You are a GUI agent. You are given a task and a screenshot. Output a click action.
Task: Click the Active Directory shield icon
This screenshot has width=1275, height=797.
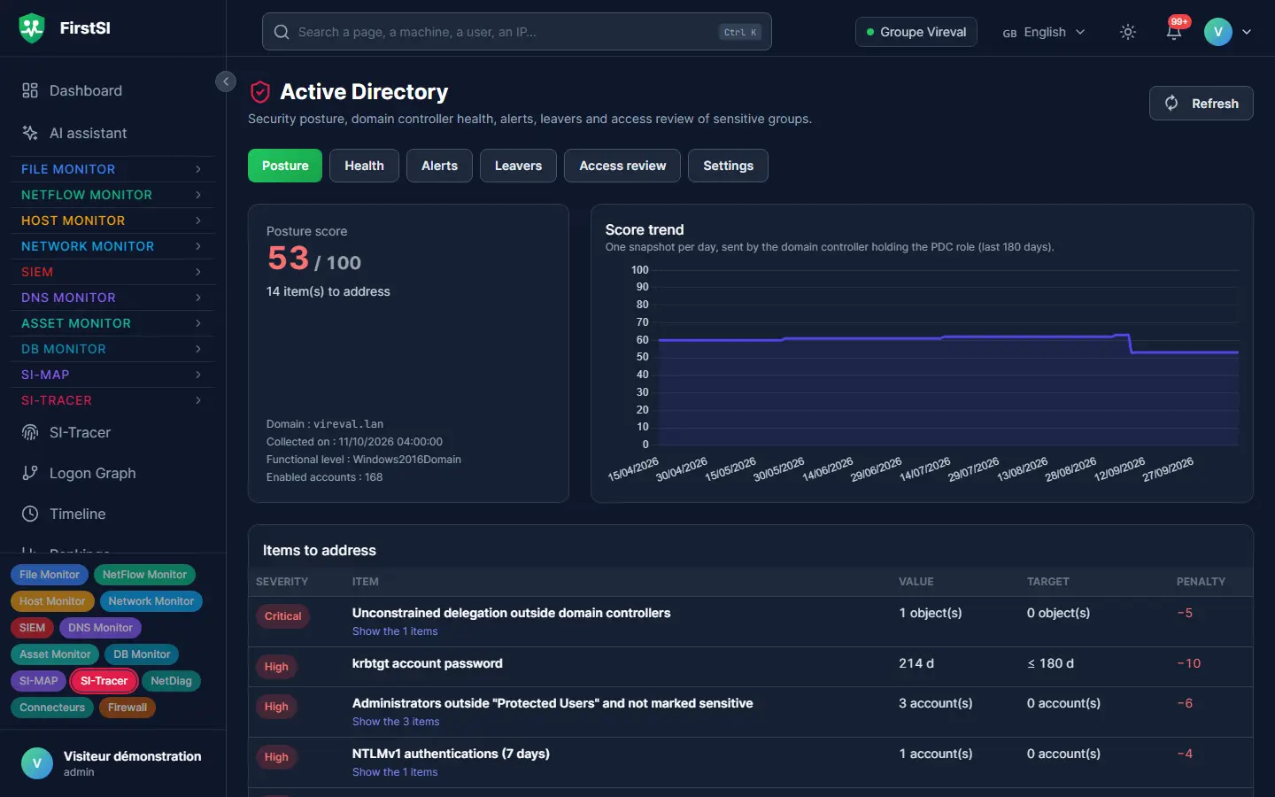(260, 92)
